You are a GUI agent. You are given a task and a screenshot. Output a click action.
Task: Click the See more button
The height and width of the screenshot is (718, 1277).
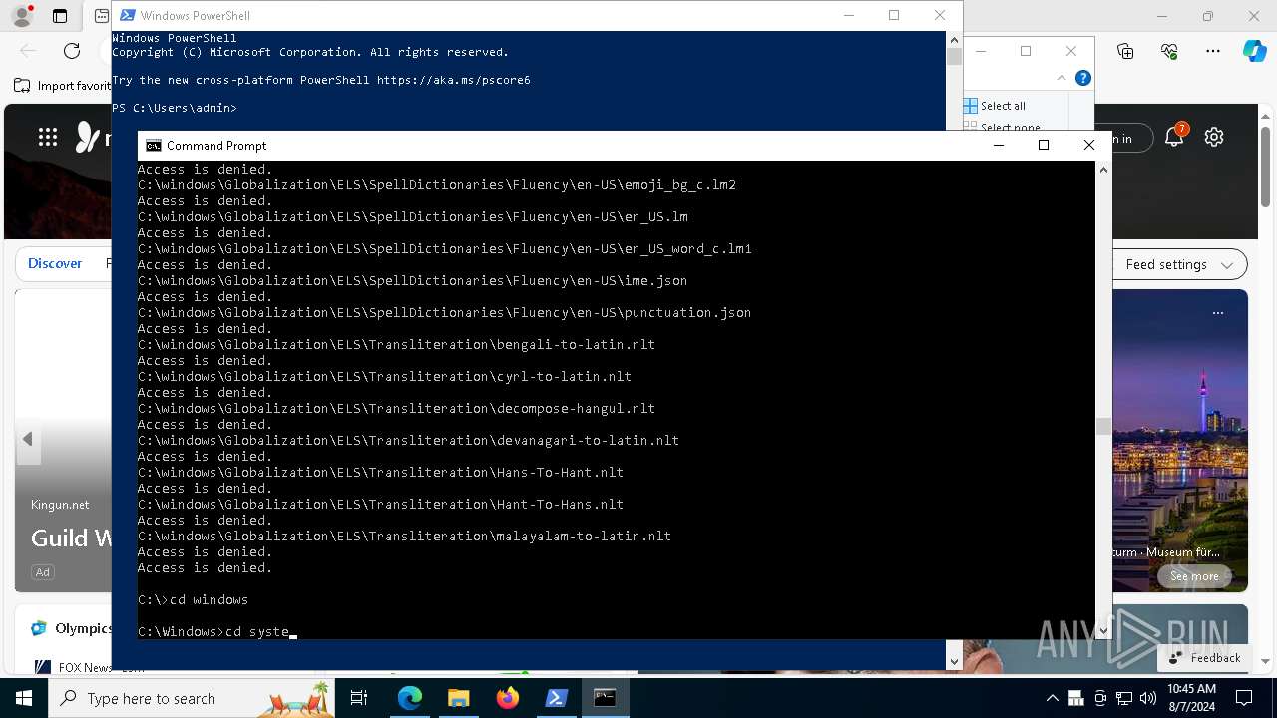[x=1194, y=576]
